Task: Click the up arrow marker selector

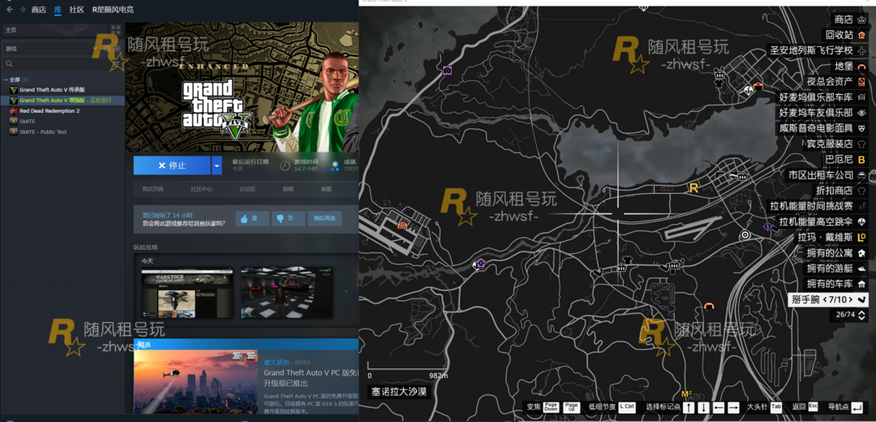Action: click(x=689, y=407)
